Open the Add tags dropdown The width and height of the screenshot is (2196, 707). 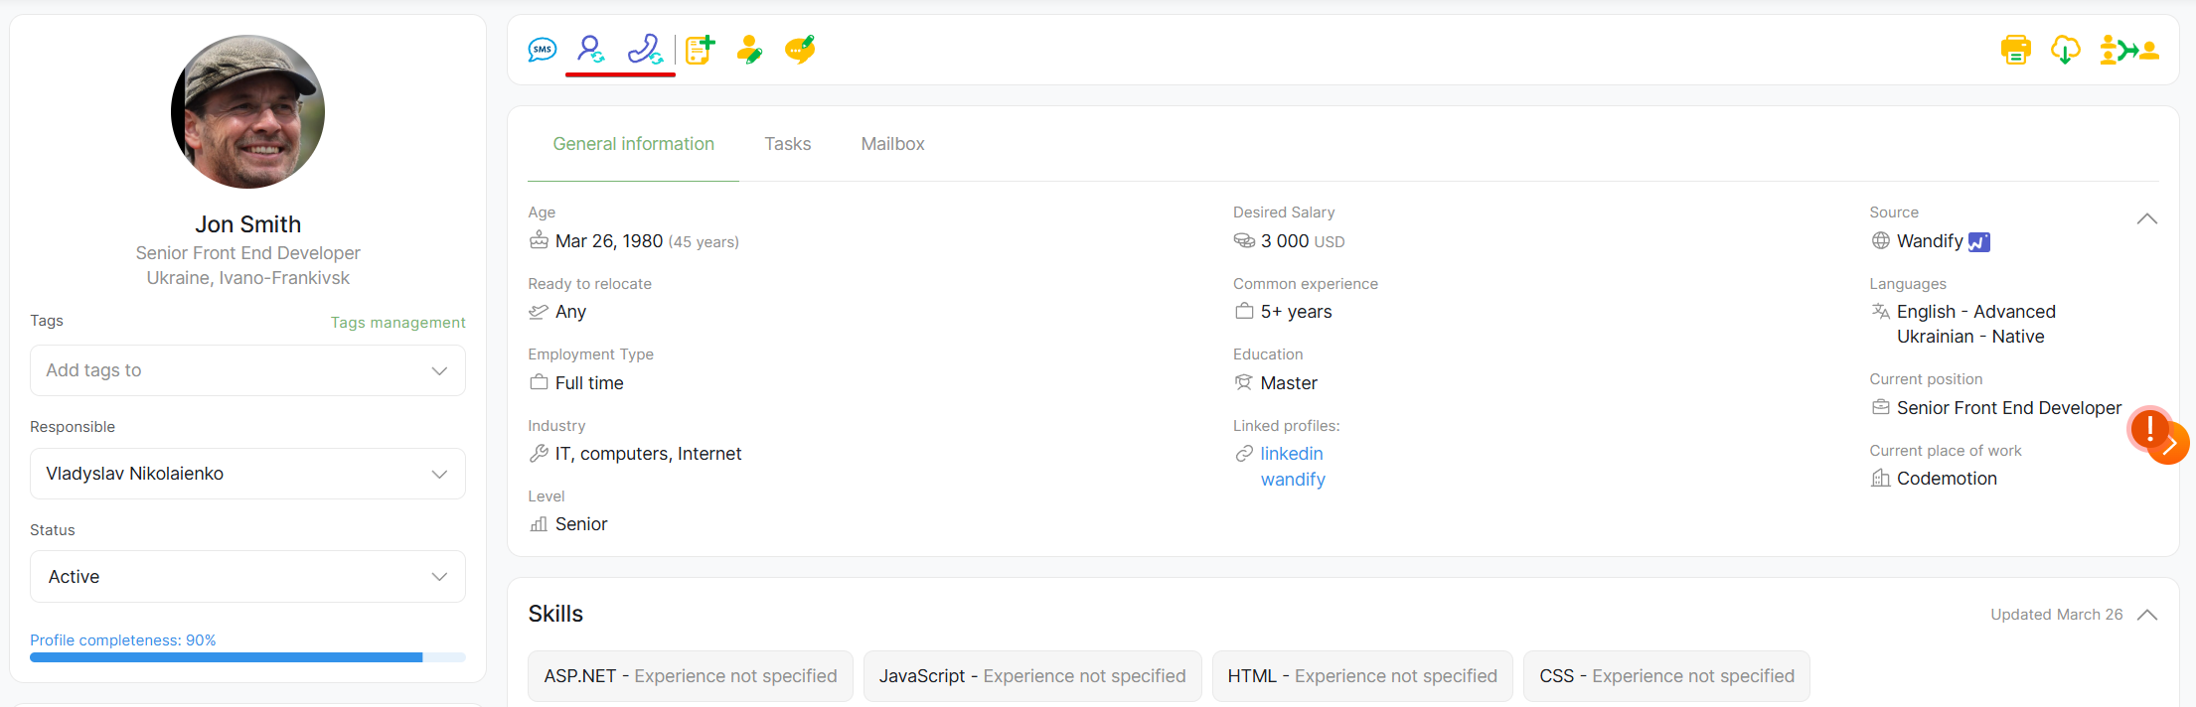(x=247, y=370)
